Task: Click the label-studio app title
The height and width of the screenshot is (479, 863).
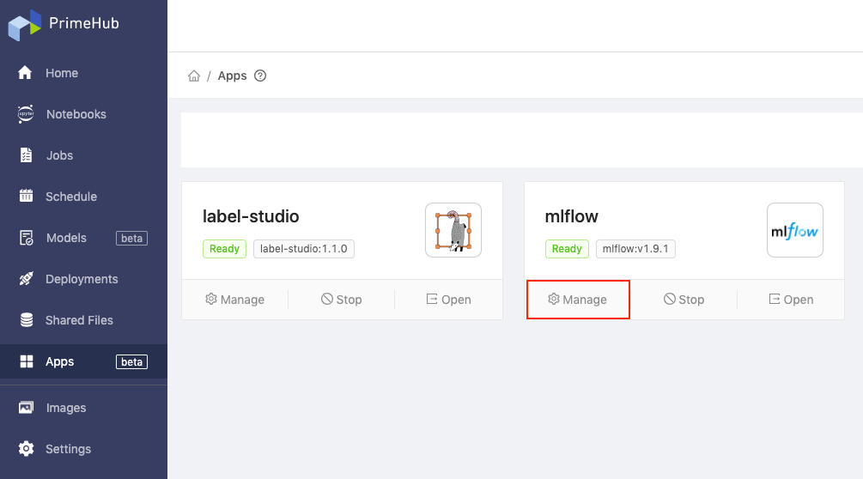Action: pos(251,216)
